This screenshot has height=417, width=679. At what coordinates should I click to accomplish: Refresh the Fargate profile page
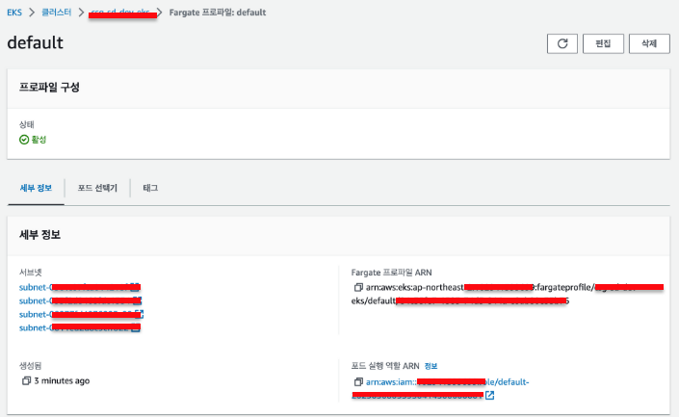point(562,43)
